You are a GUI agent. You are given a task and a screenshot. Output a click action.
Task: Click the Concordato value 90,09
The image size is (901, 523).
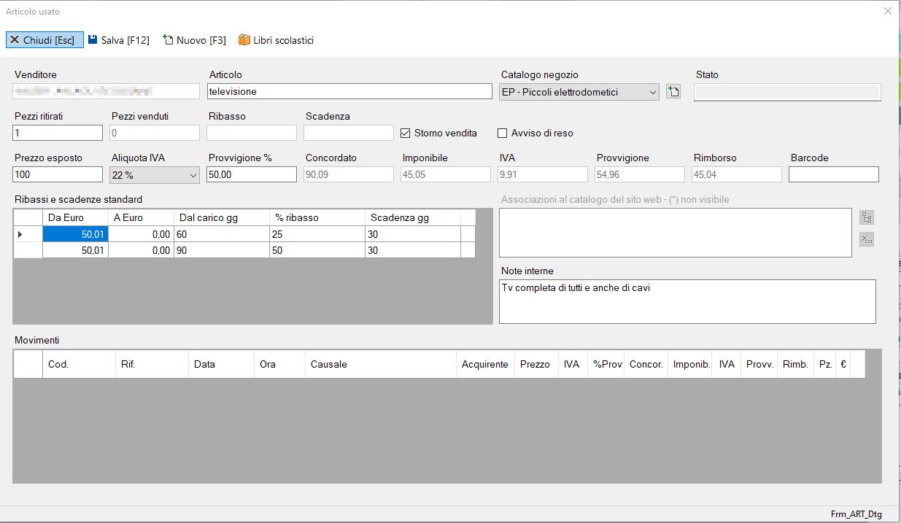click(x=349, y=175)
